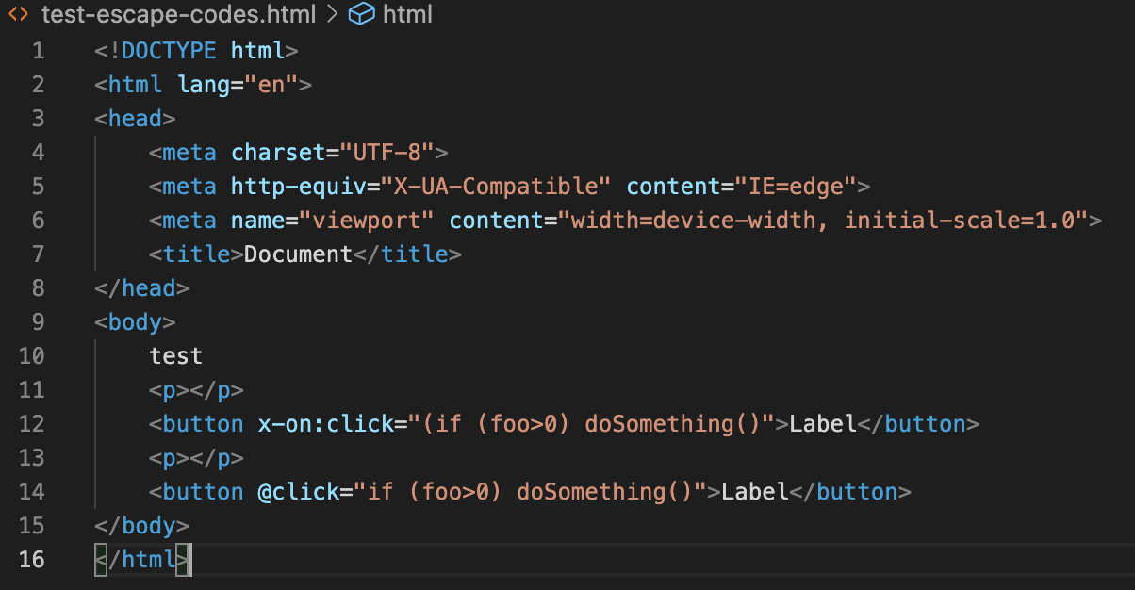Expand the breadcrumb chevron separator
Image resolution: width=1135 pixels, height=590 pixels.
point(332,14)
